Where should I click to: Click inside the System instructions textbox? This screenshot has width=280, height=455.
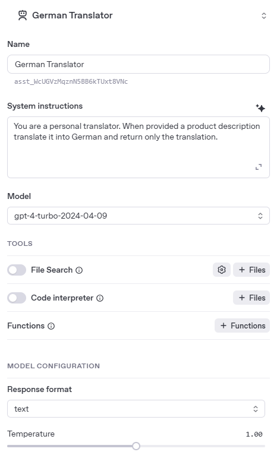click(139, 147)
